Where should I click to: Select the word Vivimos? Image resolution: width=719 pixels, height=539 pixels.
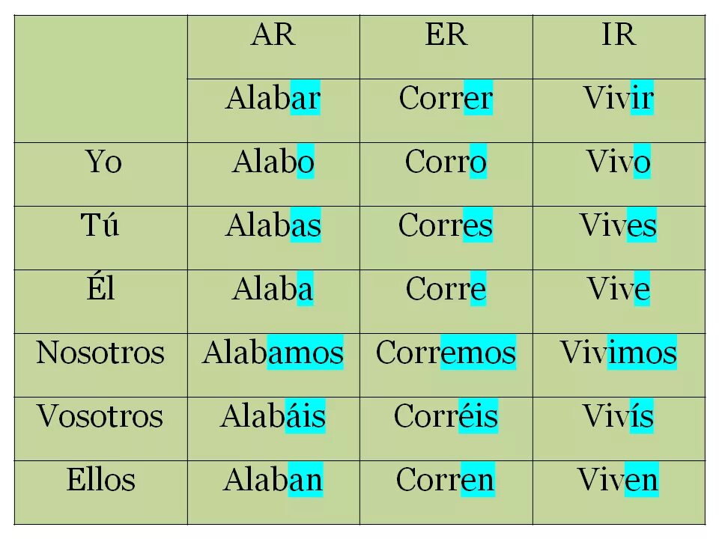pos(619,353)
